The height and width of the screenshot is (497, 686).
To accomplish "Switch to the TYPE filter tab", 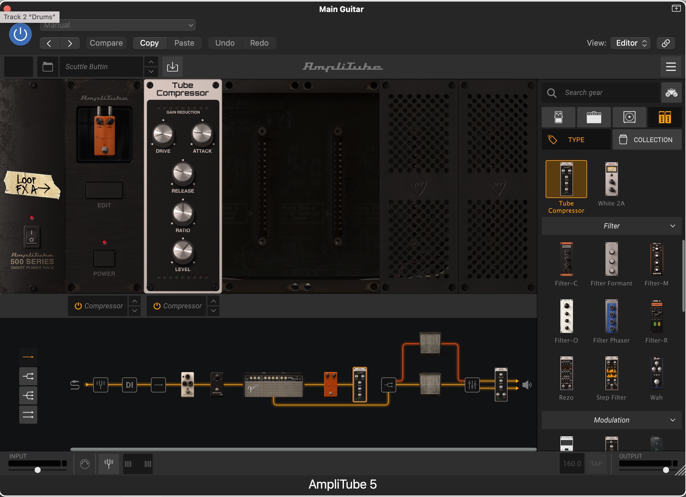I will (x=576, y=140).
